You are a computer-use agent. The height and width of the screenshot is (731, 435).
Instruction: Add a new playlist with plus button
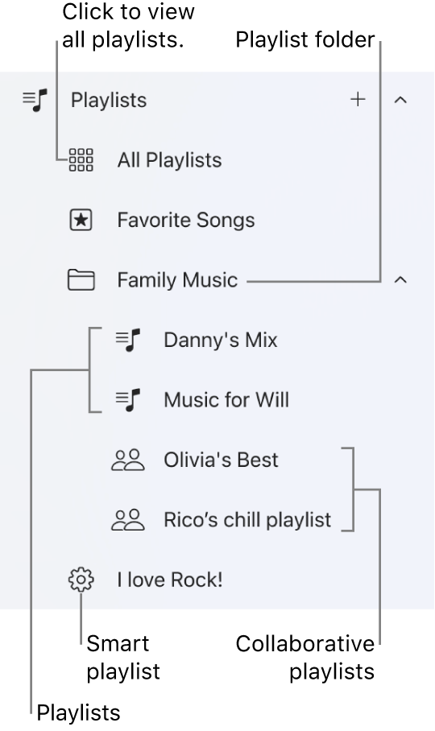point(358,99)
